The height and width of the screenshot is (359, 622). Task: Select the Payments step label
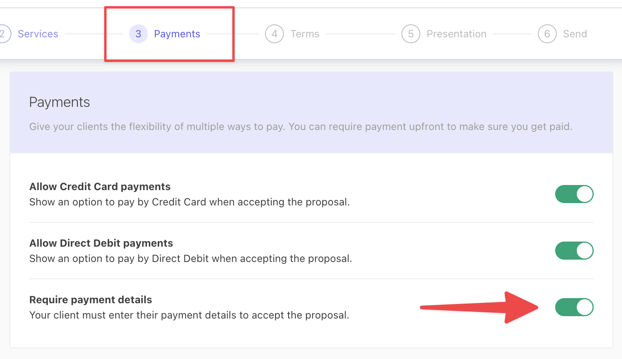pyautogui.click(x=177, y=34)
